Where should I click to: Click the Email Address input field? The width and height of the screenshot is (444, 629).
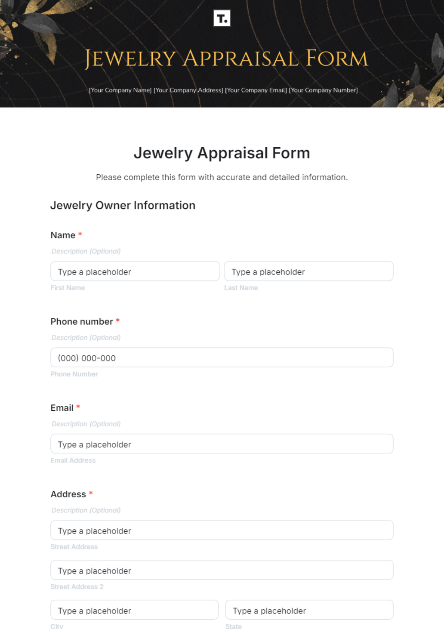tap(222, 444)
